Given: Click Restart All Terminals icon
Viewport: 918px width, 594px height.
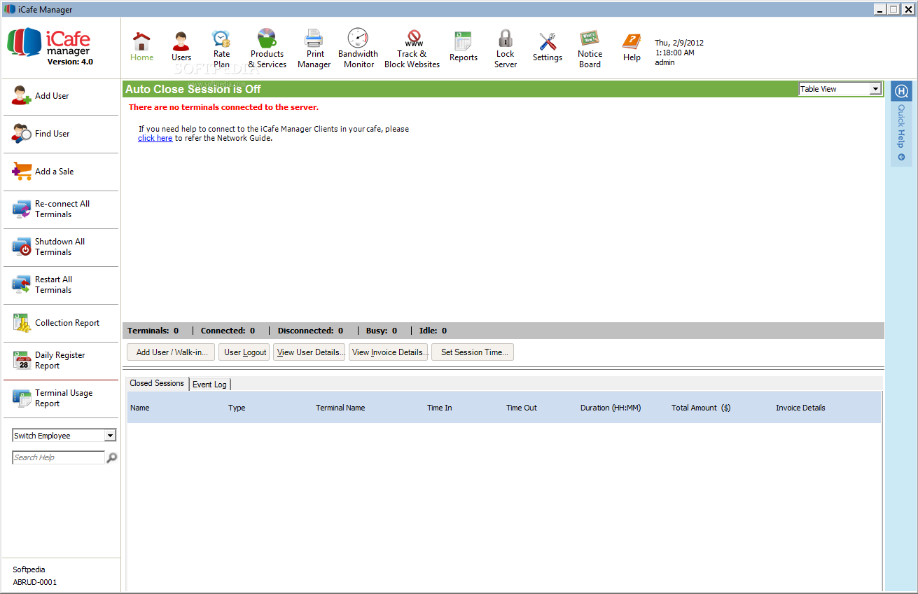Looking at the screenshot, I should click(x=22, y=284).
